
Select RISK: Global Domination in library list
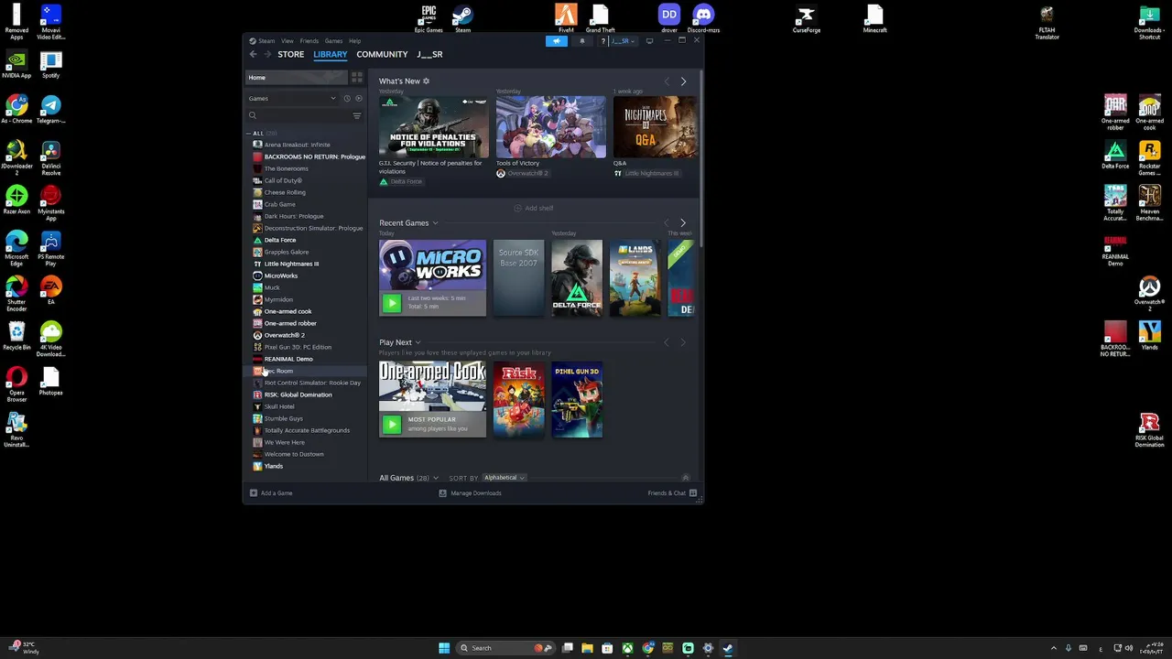pyautogui.click(x=298, y=394)
